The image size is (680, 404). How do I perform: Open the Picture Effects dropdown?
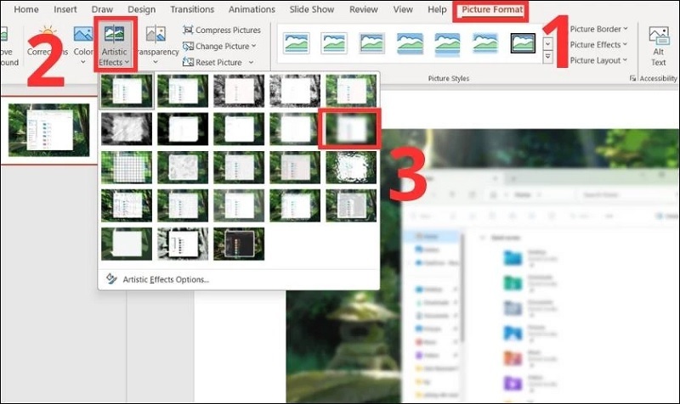coord(598,45)
